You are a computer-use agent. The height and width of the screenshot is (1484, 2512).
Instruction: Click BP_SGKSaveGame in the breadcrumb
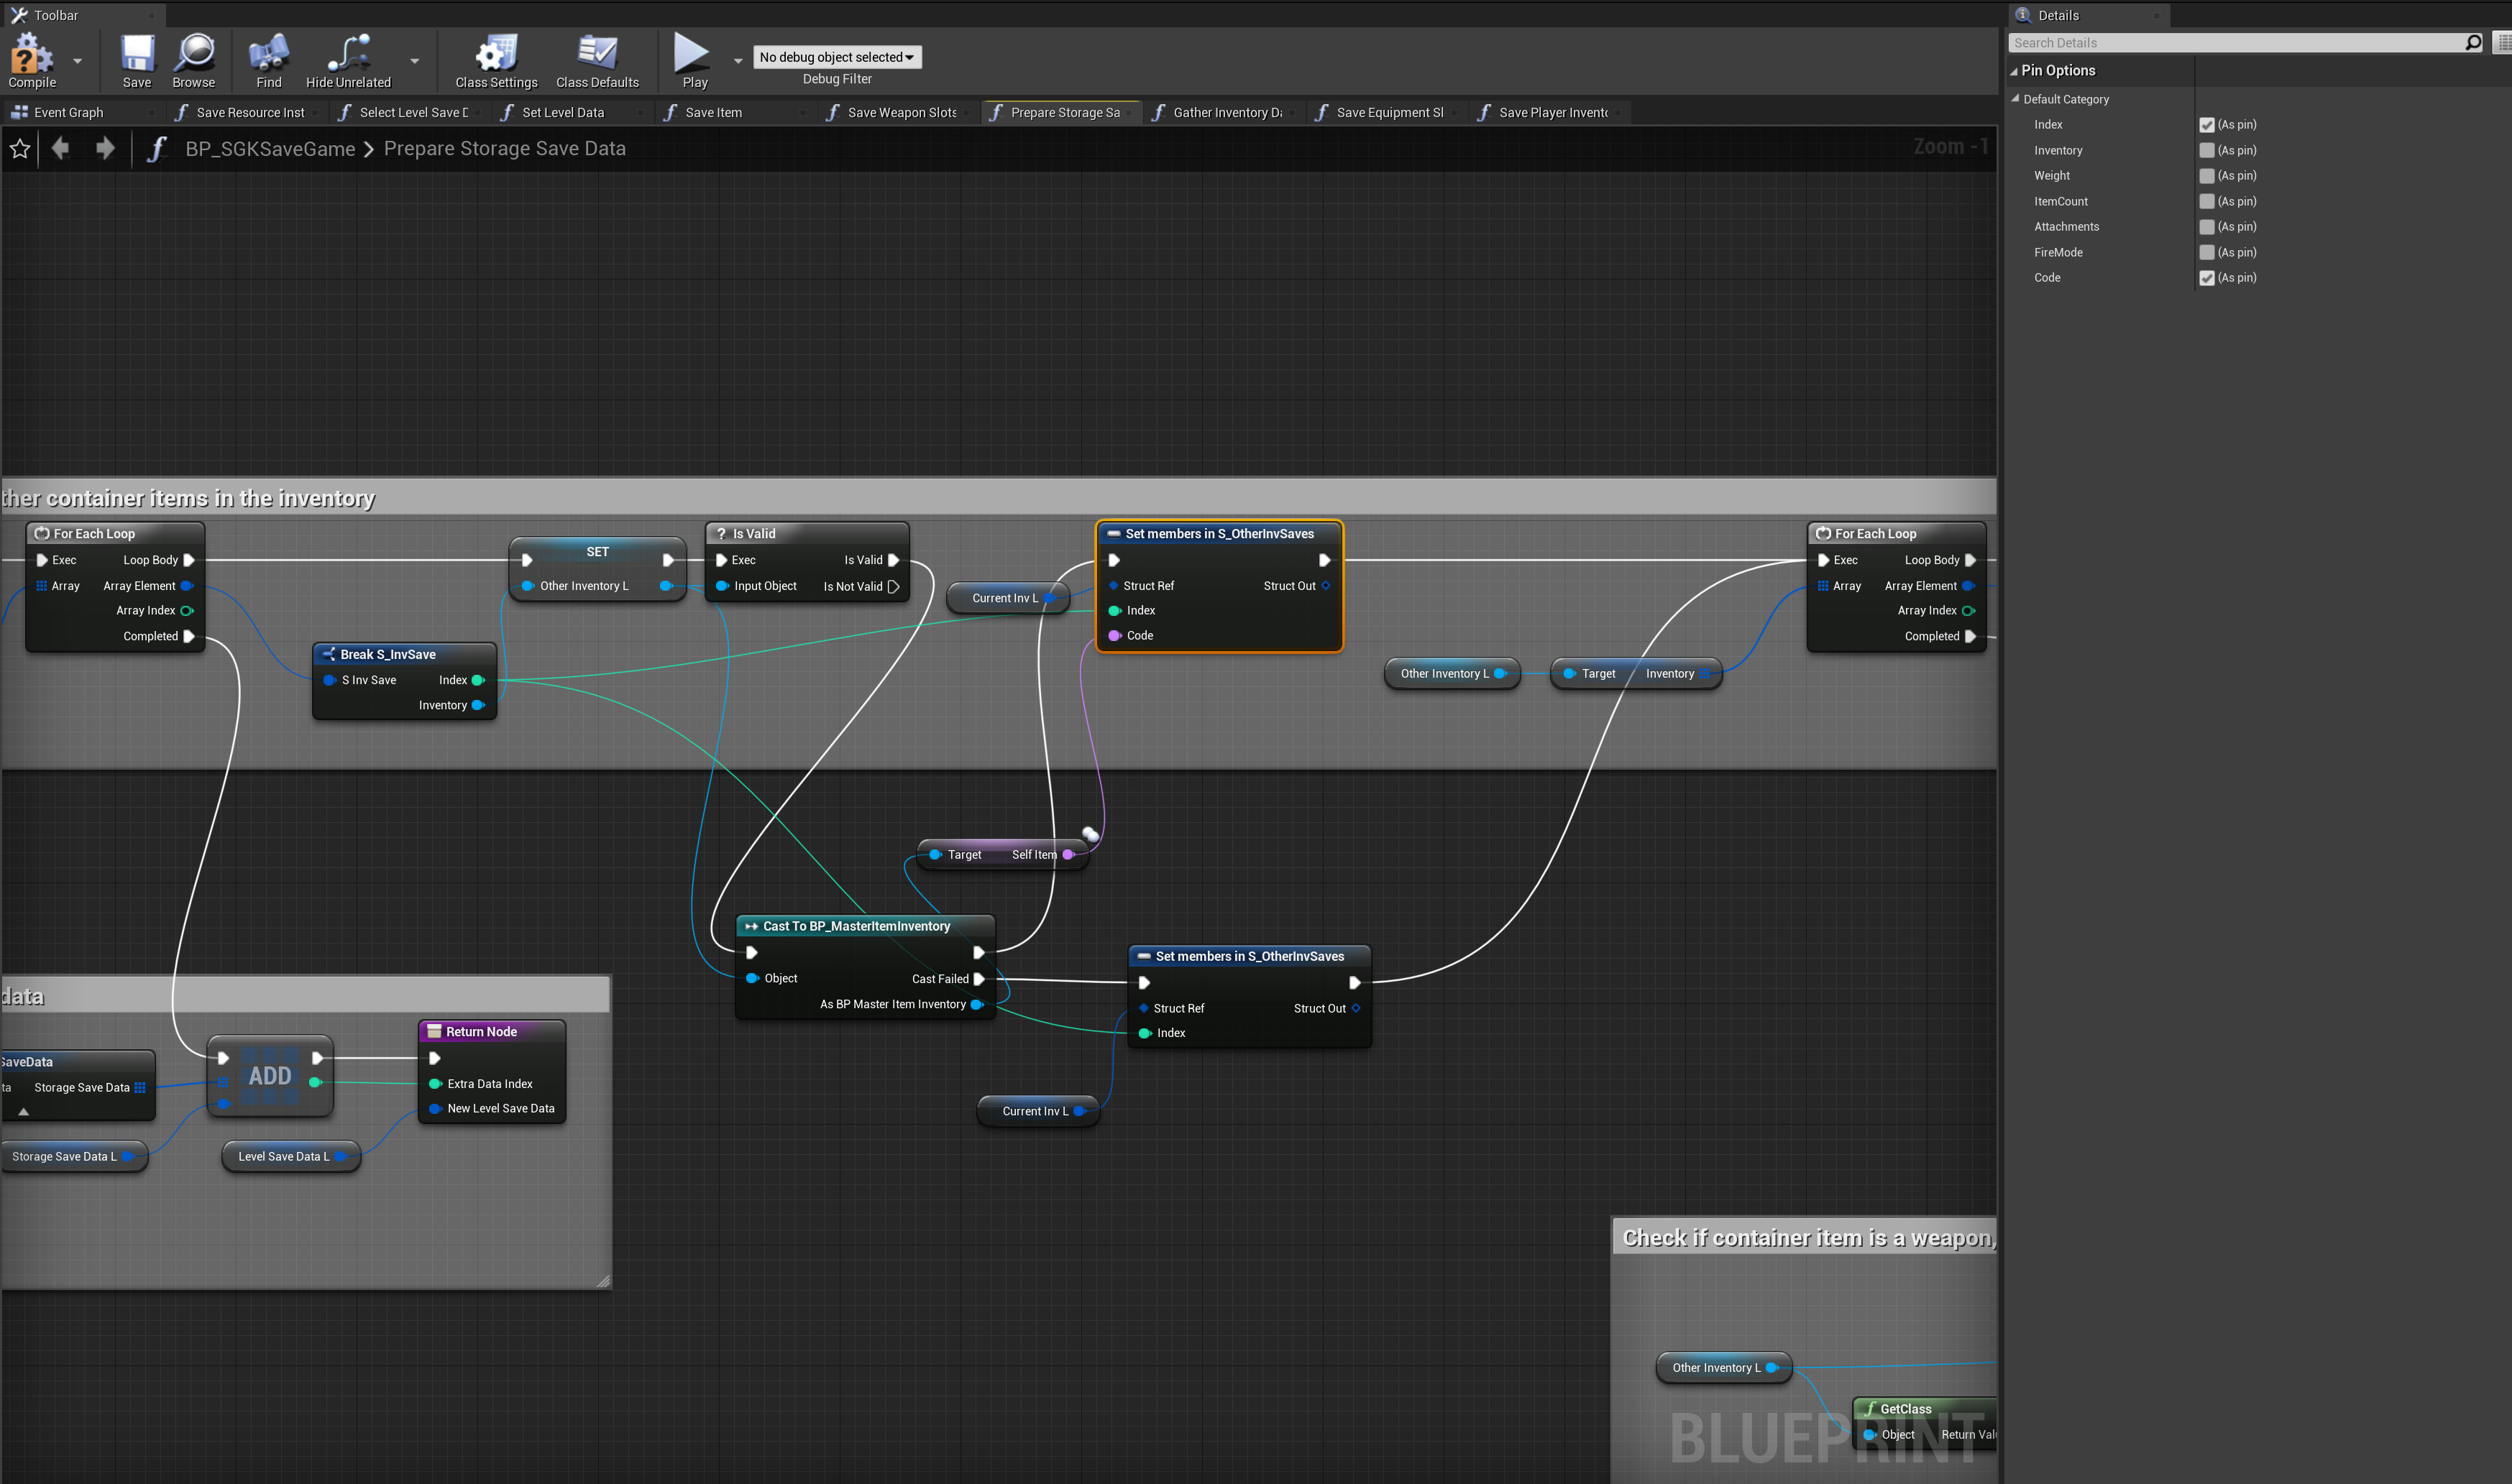point(270,149)
